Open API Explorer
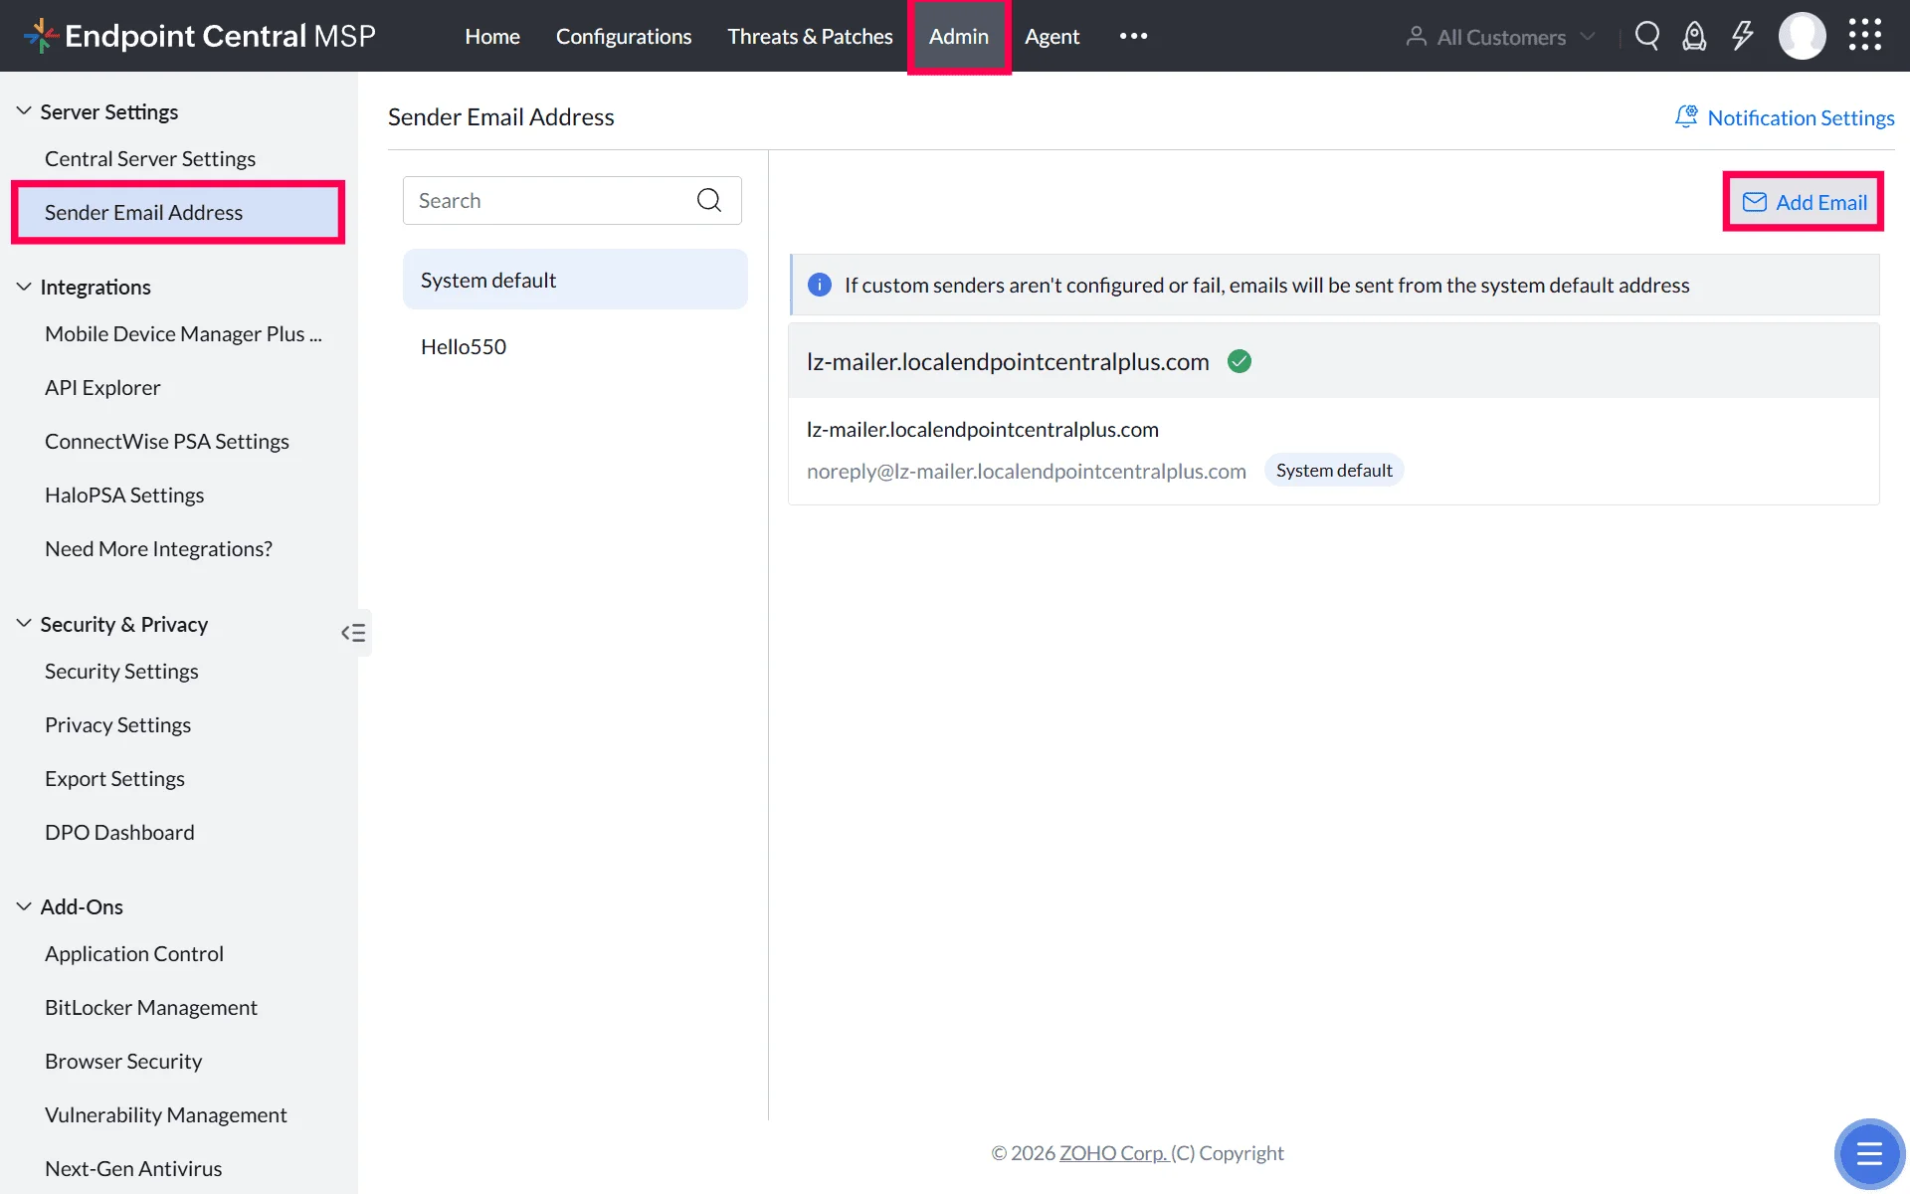 coord(102,387)
